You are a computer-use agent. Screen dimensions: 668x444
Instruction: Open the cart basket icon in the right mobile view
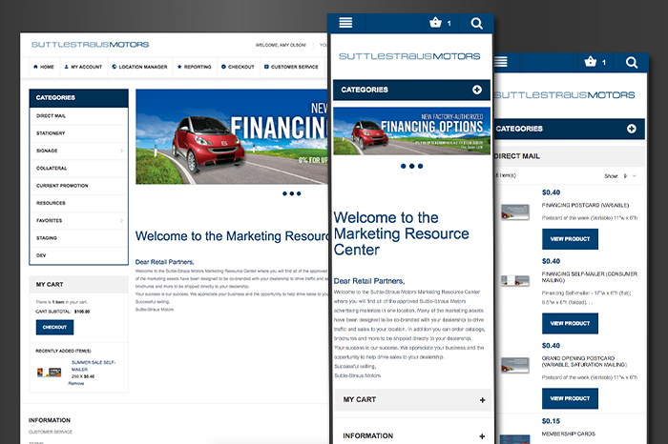(x=591, y=62)
